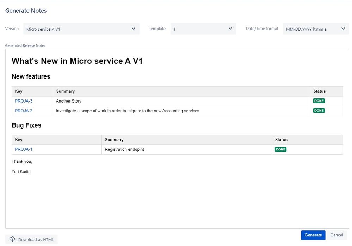352x246 pixels.
Task: Click the 'Registration endopint' summary cell
Action: 186,149
